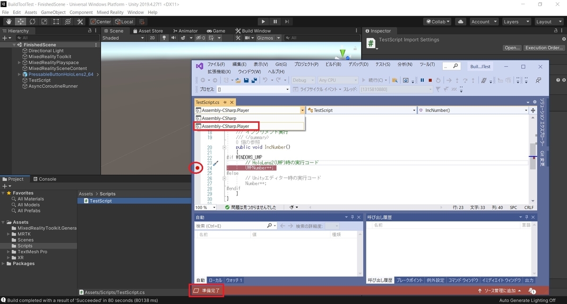
Task: Click Visual Studio Stop debugging red square
Action: pyautogui.click(x=430, y=80)
